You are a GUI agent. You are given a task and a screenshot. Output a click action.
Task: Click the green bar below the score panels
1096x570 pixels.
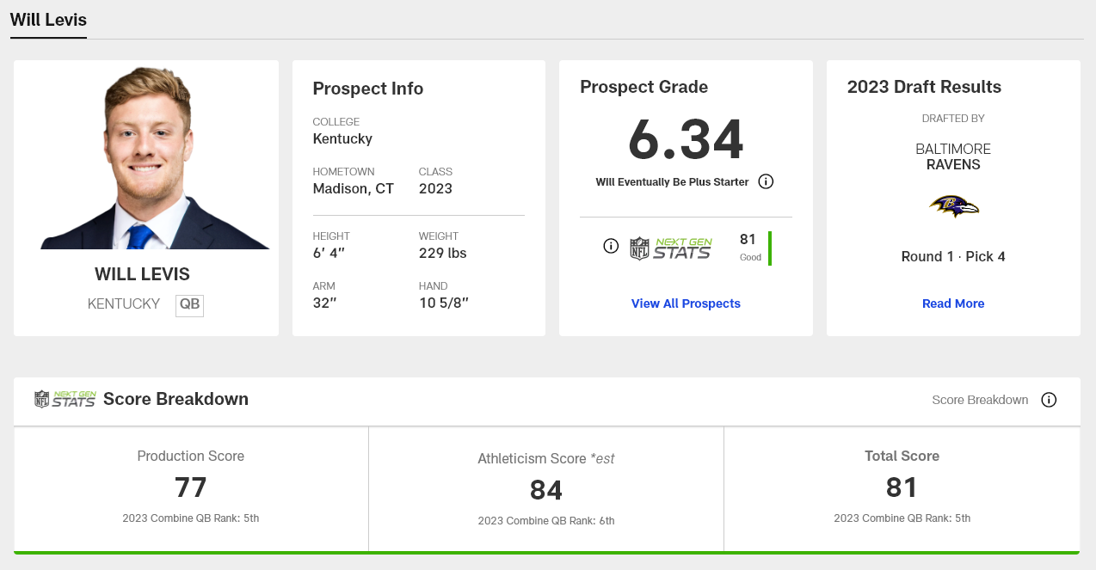point(546,552)
